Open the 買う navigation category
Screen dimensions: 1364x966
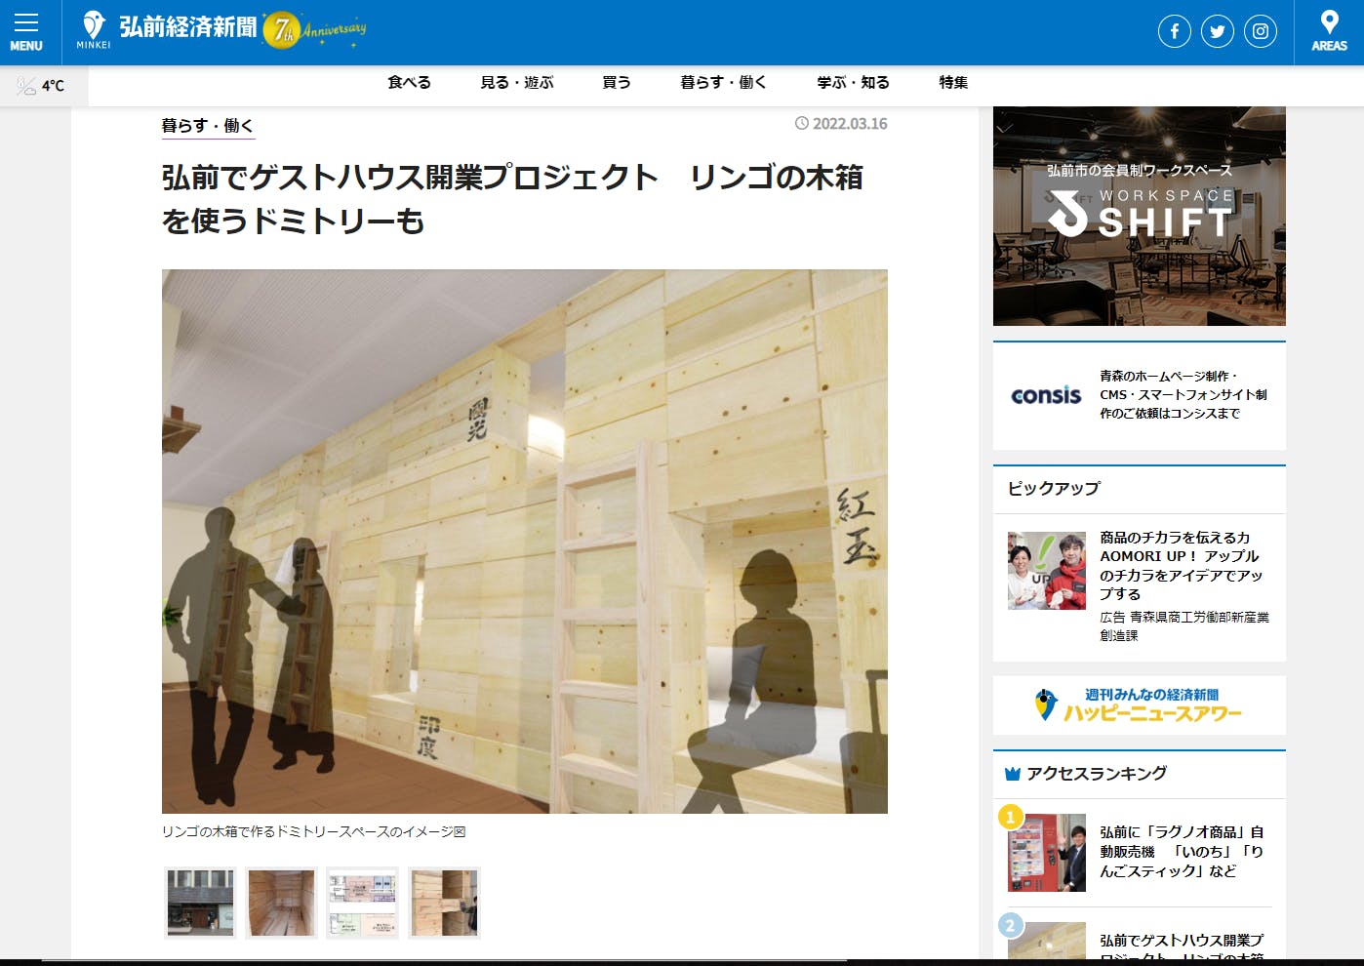(616, 83)
